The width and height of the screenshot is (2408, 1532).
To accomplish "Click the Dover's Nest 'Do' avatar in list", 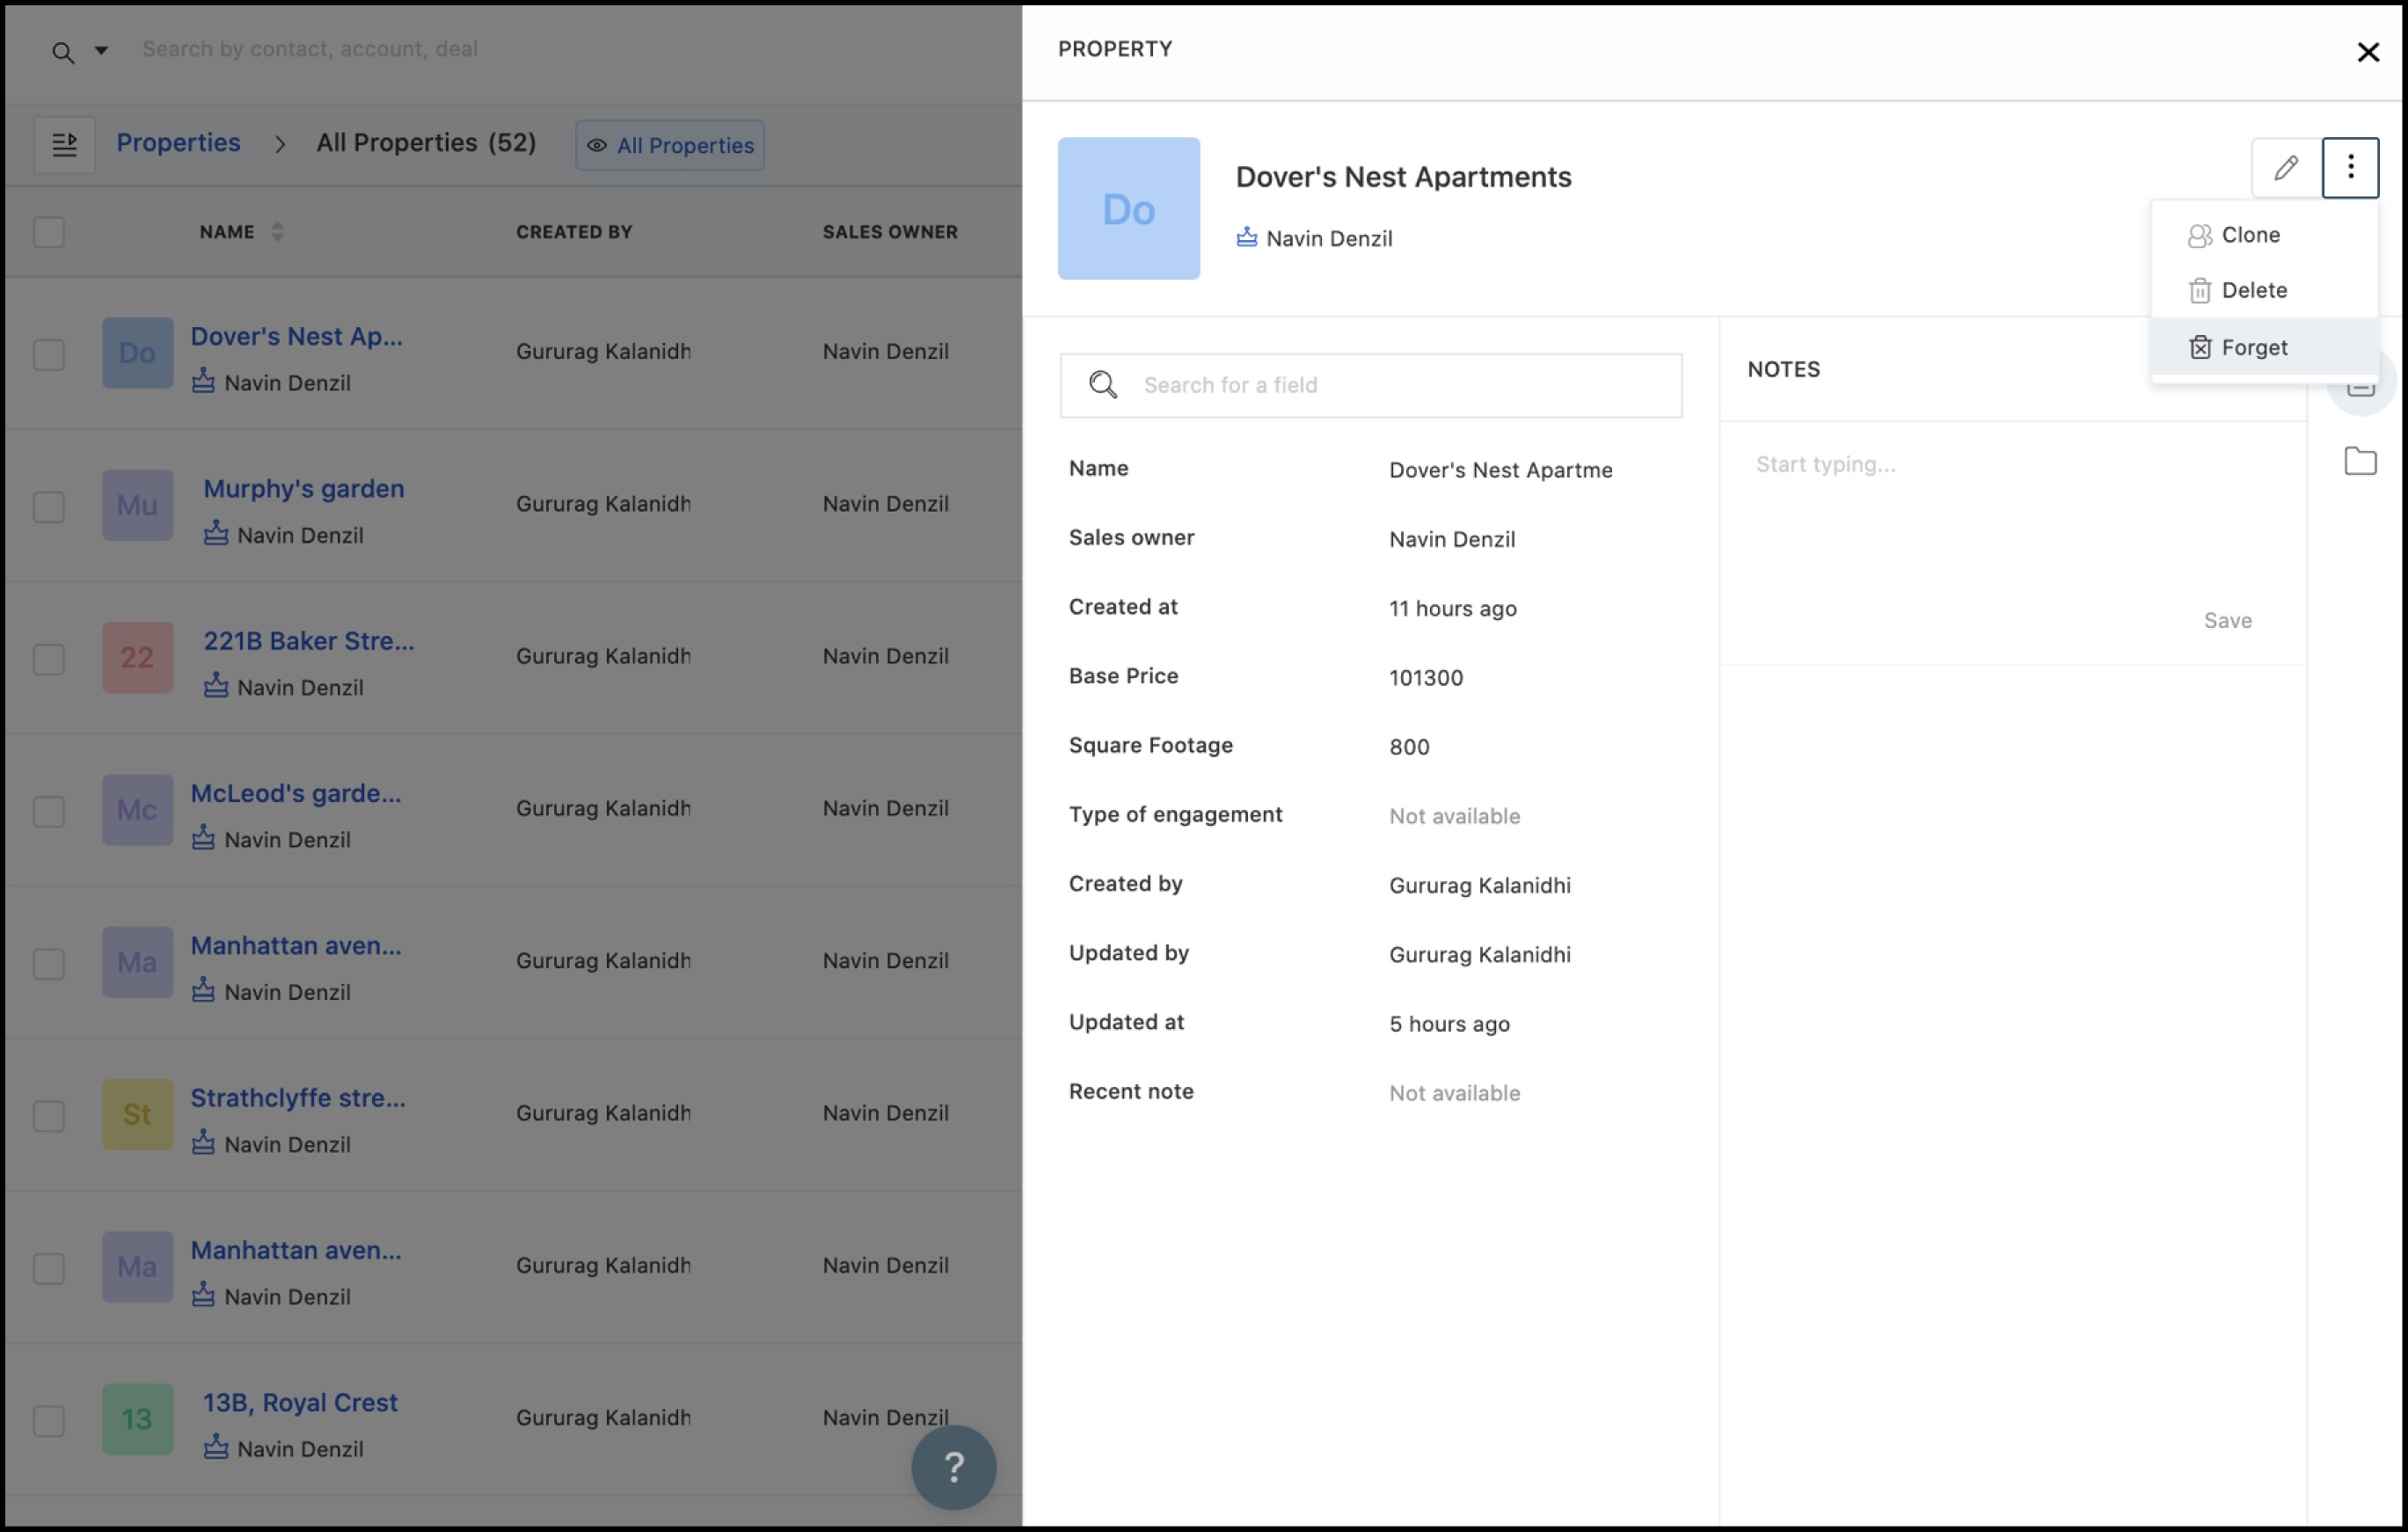I will pos(137,353).
